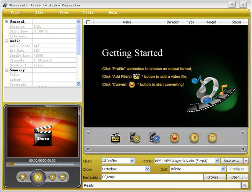Stop conversion with the round stop button
252x192 pixels.
click(x=213, y=137)
